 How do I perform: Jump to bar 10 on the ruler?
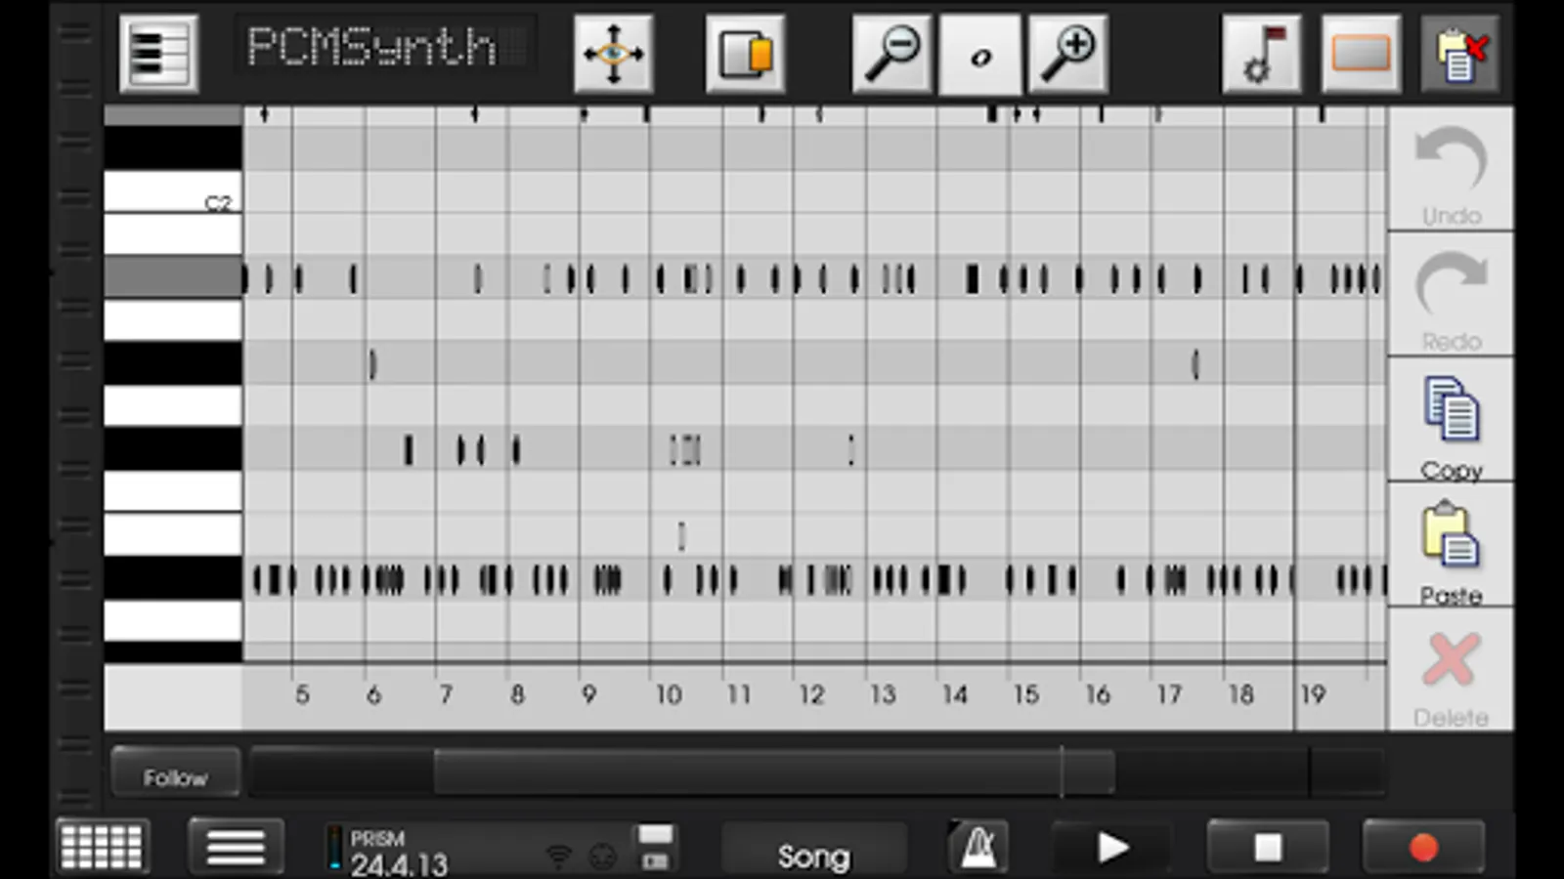click(669, 694)
